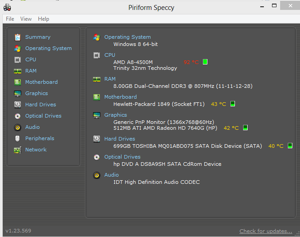Click the Audio speaker icon in summary panel
Image resolution: width=300 pixels, height=237 pixels.
point(97,175)
